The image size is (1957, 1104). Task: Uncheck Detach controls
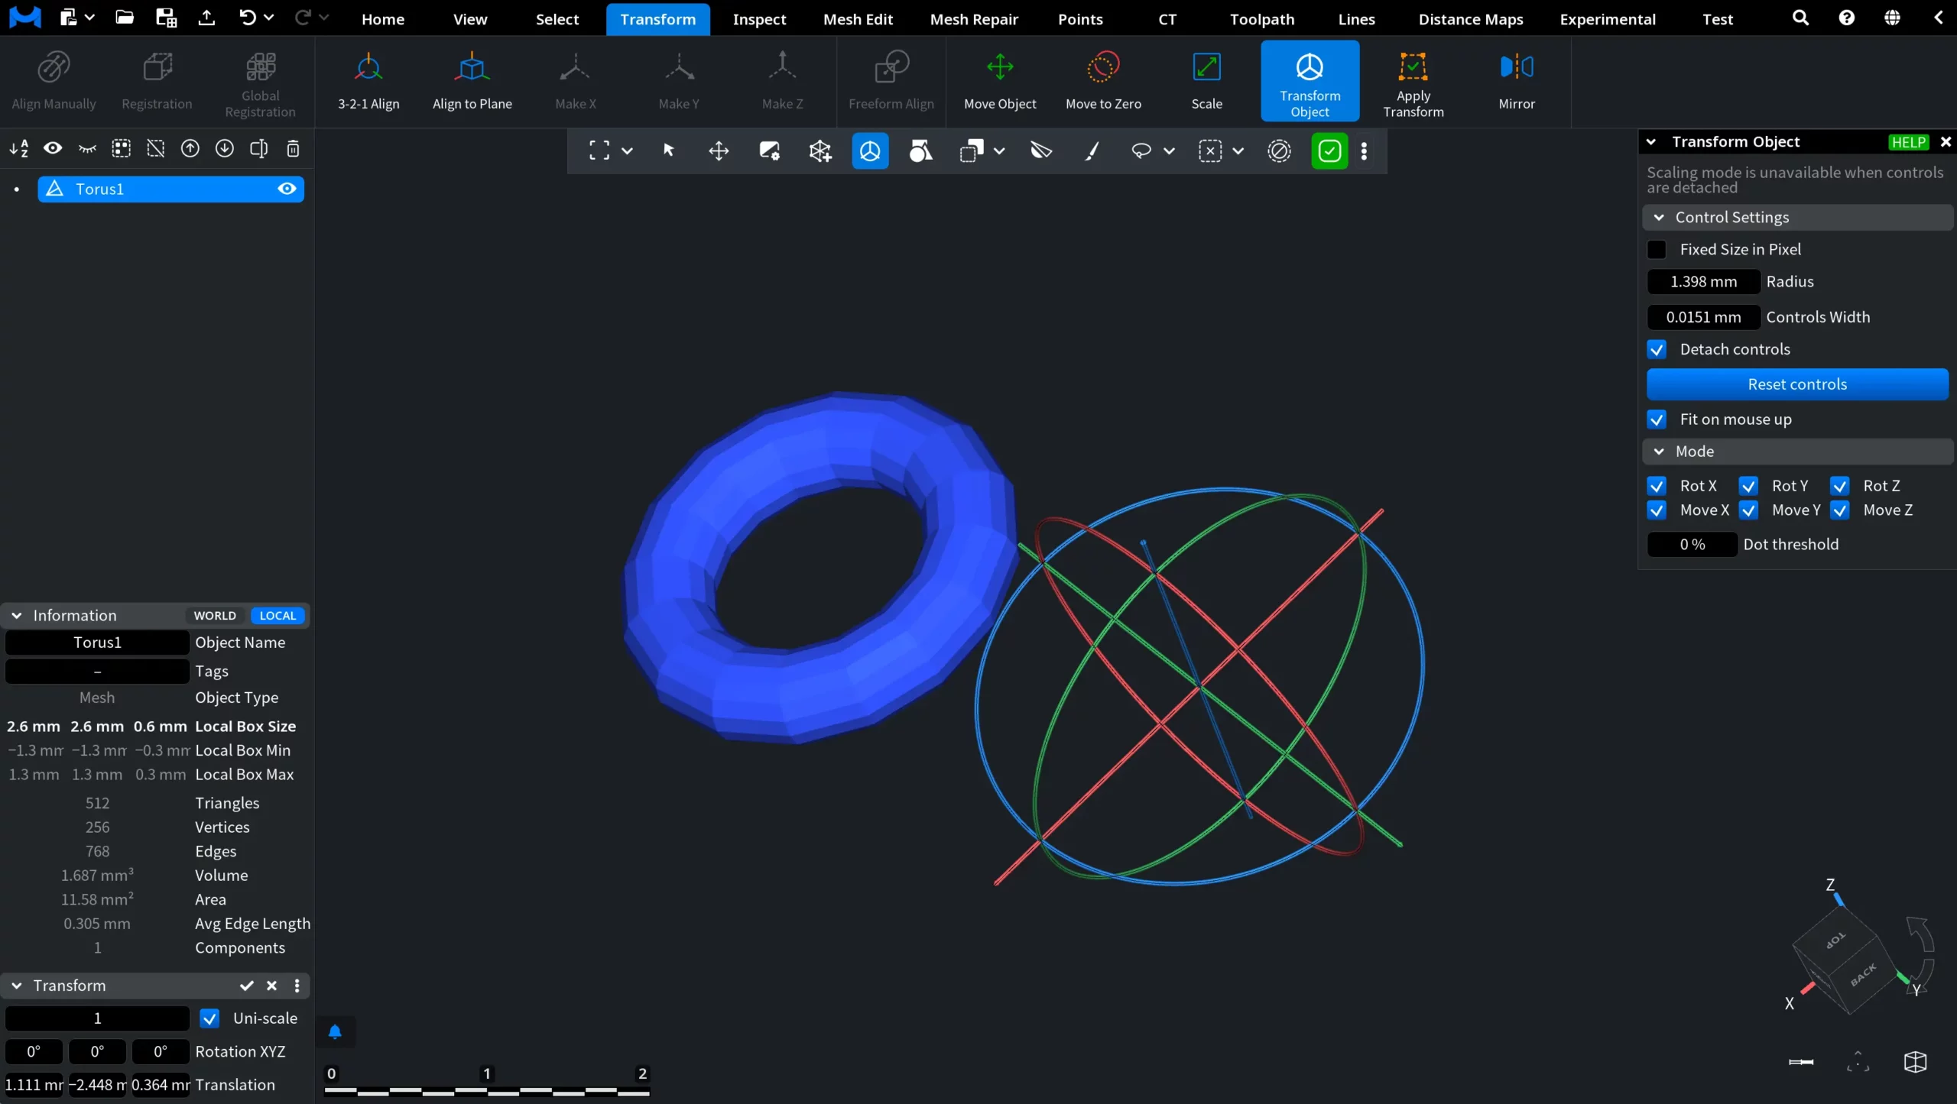point(1657,350)
